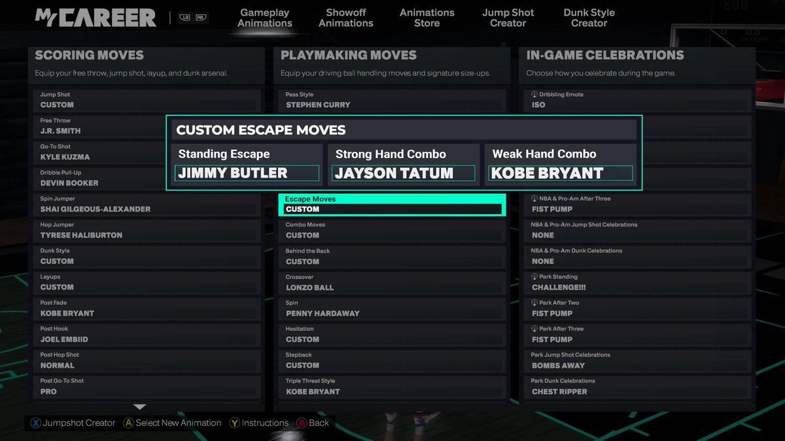Select the Post Hook Joel Embiid row
785x441 pixels.
point(147,335)
